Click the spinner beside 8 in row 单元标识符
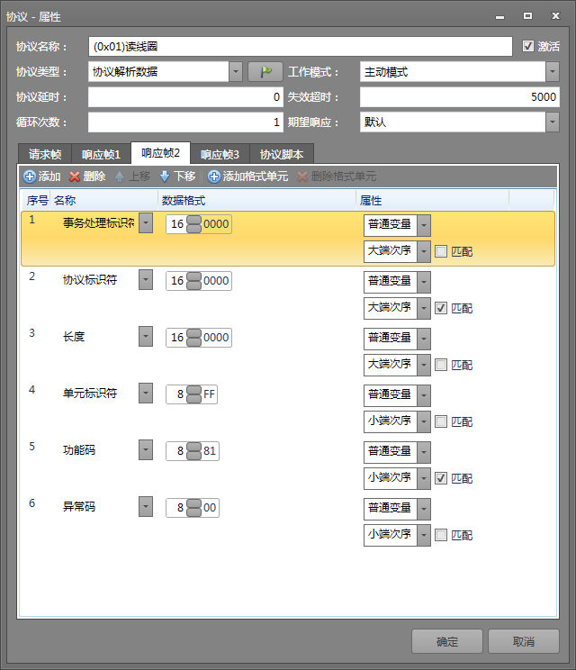The width and height of the screenshot is (576, 670). [x=193, y=394]
